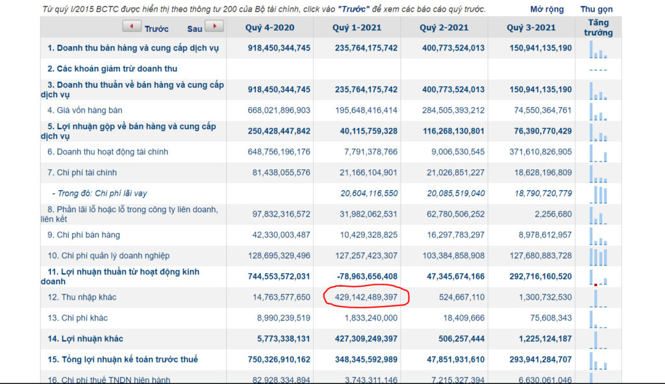The height and width of the screenshot is (384, 665).
Task: Select the Quý 1-2021 column header
Action: point(357,27)
